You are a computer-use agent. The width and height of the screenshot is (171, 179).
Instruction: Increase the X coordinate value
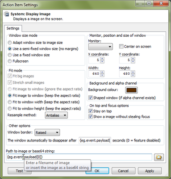pyautogui.click(x=102, y=59)
